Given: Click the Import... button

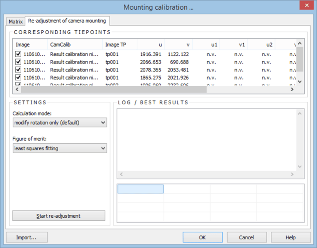Looking at the screenshot, I should (26, 237).
